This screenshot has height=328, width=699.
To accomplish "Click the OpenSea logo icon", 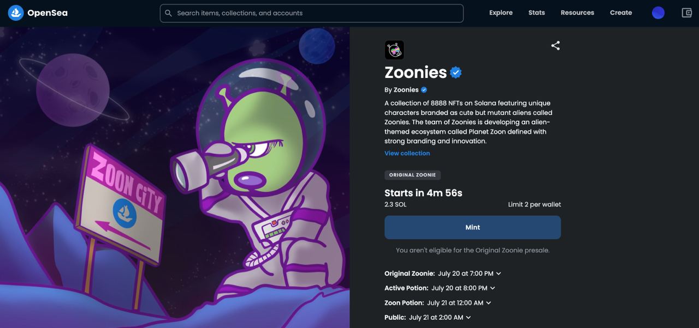I will click(x=16, y=13).
